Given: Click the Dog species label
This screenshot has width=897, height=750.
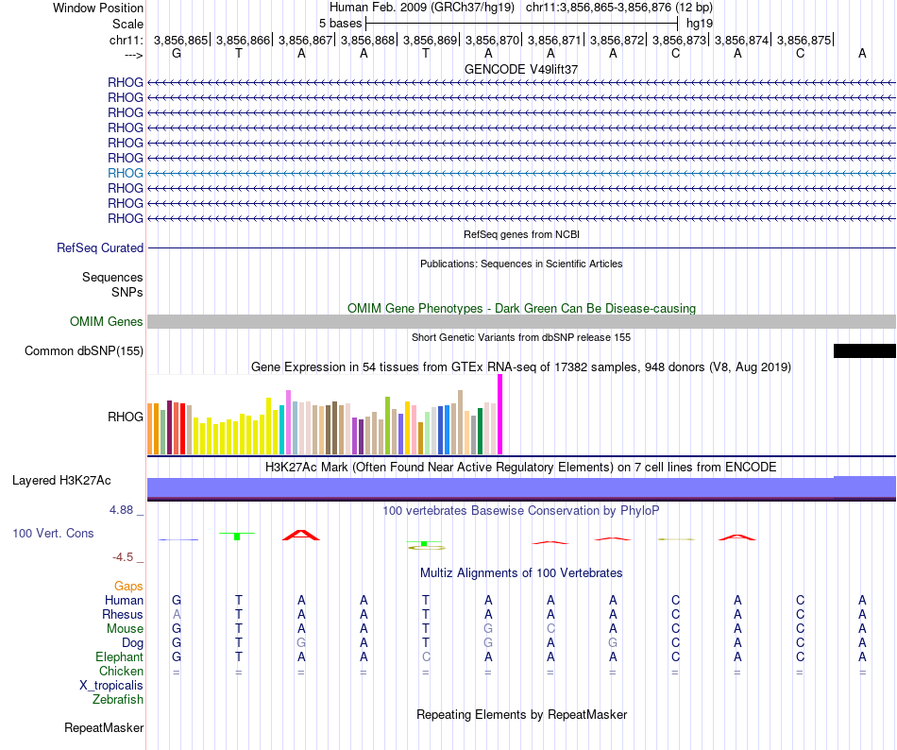Looking at the screenshot, I should coord(133,643).
